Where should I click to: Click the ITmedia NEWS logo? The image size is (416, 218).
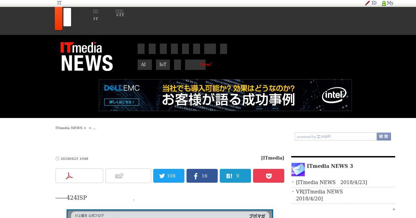coord(87,56)
